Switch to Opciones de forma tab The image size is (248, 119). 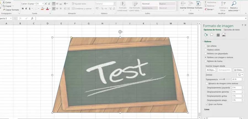coord(212,30)
